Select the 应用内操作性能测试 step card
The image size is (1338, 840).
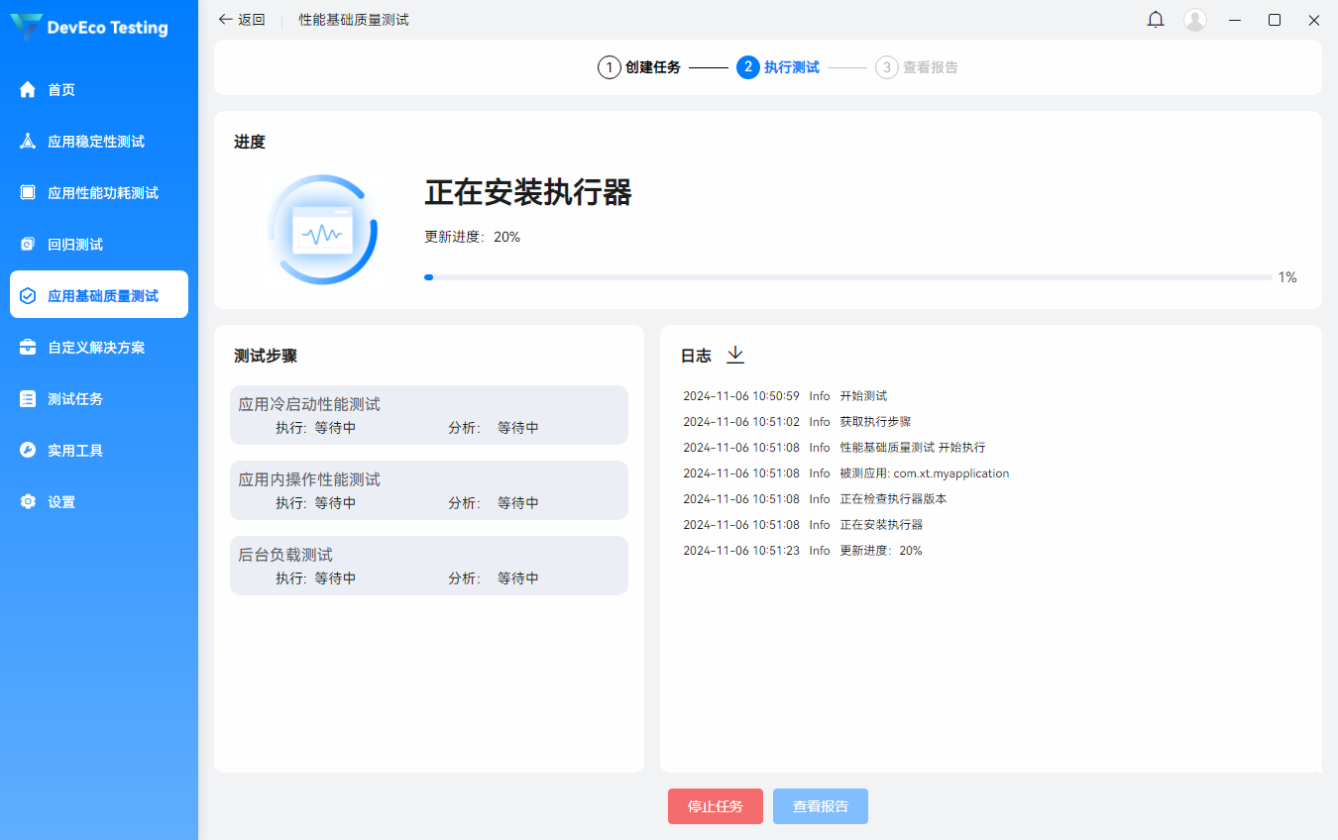point(429,490)
